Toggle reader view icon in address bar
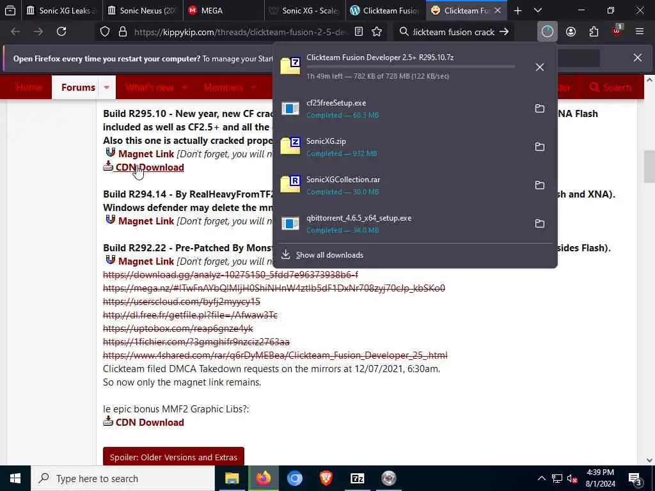The height and width of the screenshot is (491, 655). [x=359, y=32]
